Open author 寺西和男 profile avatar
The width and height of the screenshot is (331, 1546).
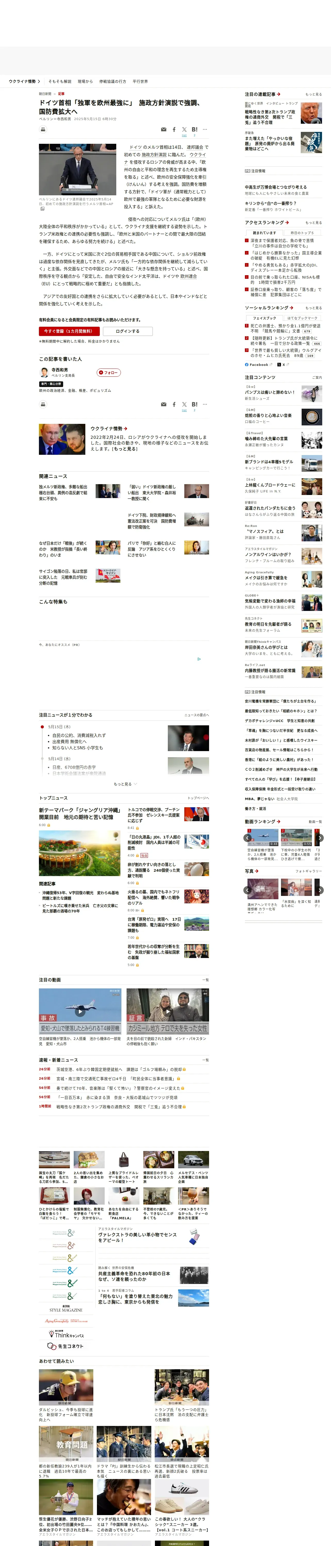click(x=44, y=372)
